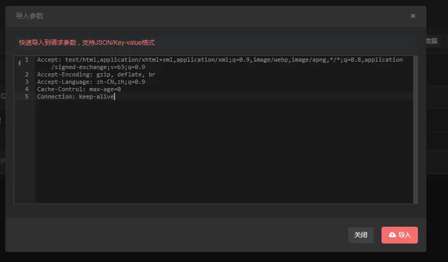Click the Accept: text/html header line
The image size is (448, 262).
click(220, 60)
